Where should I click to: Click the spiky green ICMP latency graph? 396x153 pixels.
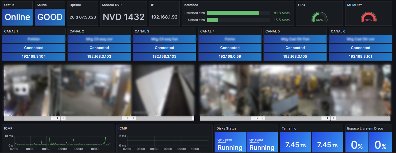(63, 141)
